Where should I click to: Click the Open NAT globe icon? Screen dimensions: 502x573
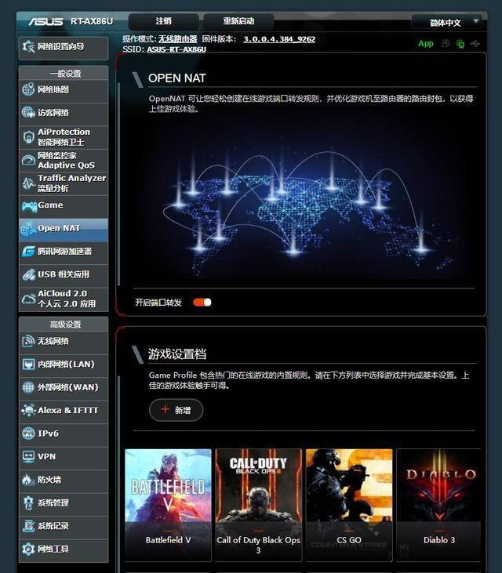coord(28,229)
